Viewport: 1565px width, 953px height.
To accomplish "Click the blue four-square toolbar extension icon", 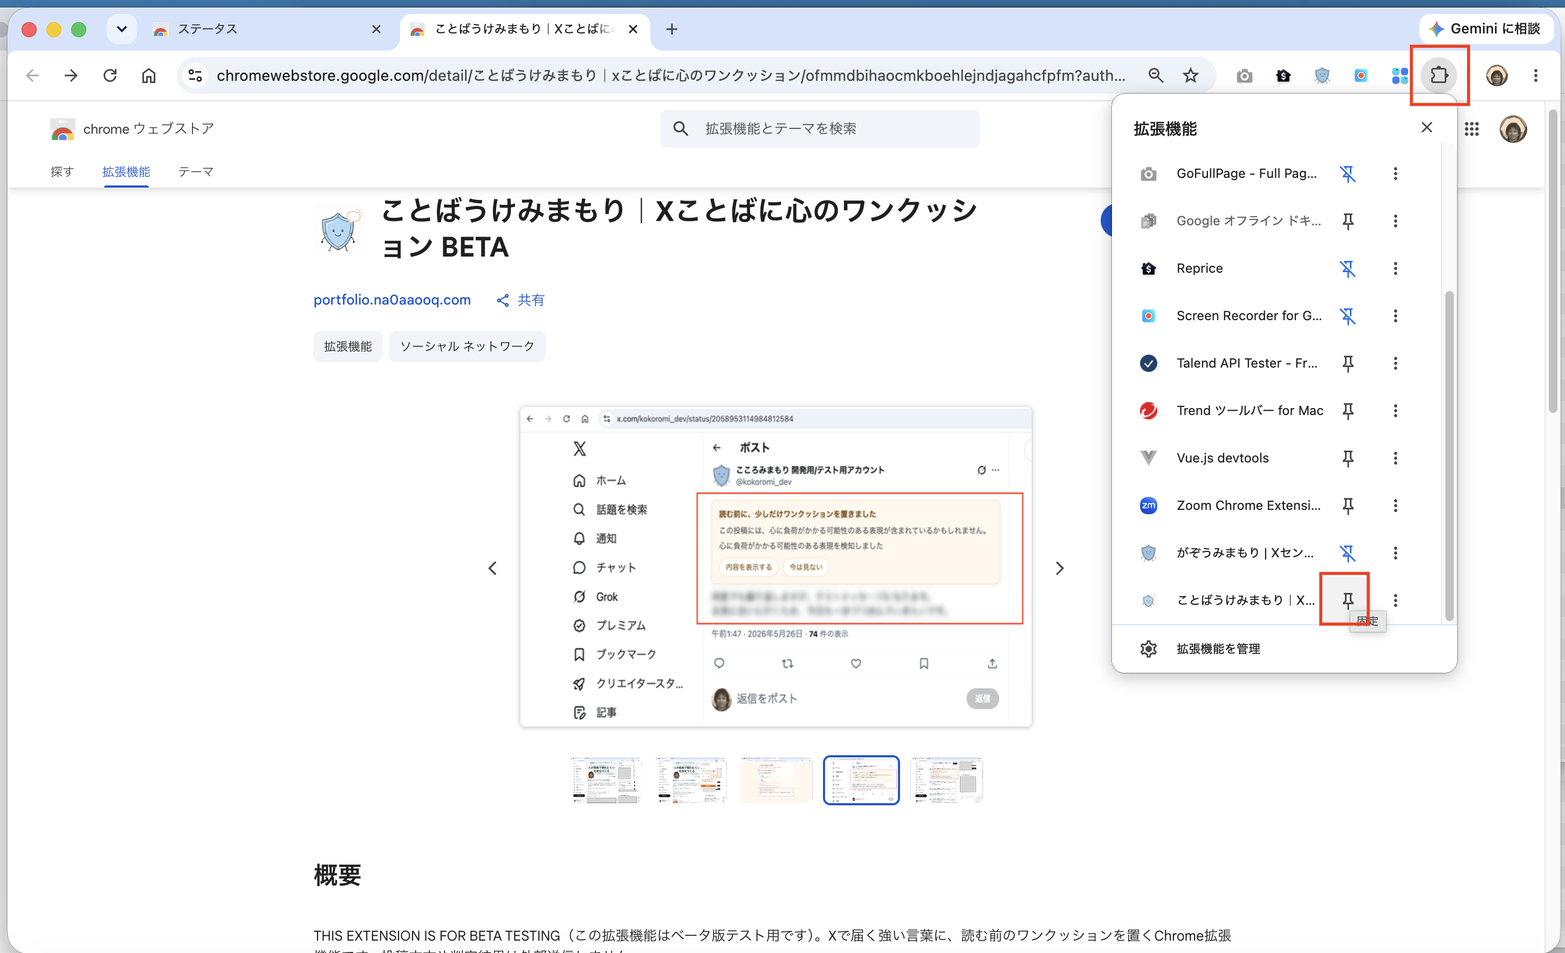I will tap(1399, 76).
